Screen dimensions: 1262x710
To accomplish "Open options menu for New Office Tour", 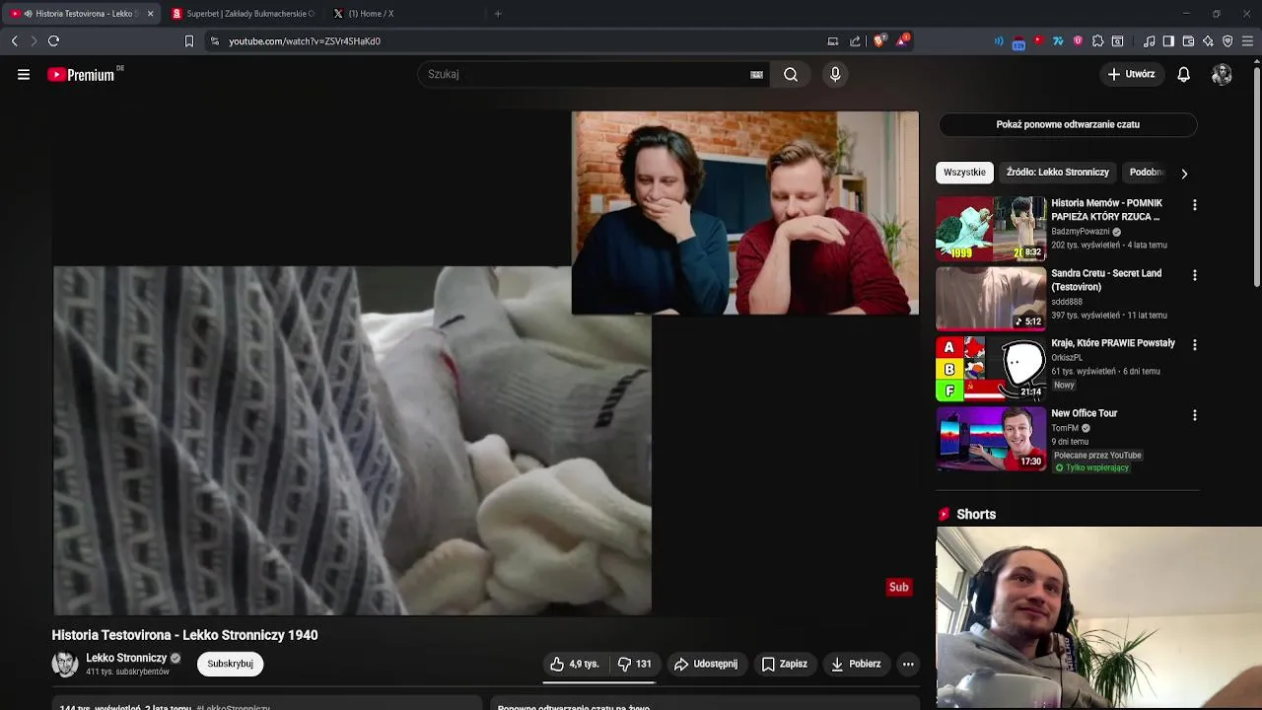I will tap(1195, 415).
